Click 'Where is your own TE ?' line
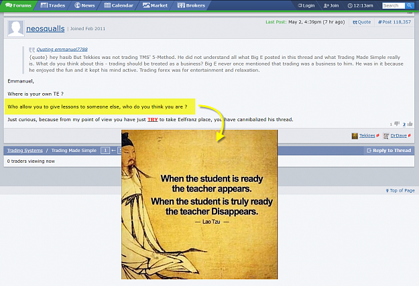 pos(36,94)
